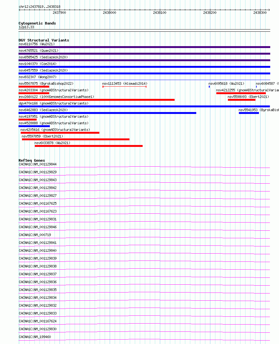Click nsv6033878 (Wu2021) label

tap(52, 143)
